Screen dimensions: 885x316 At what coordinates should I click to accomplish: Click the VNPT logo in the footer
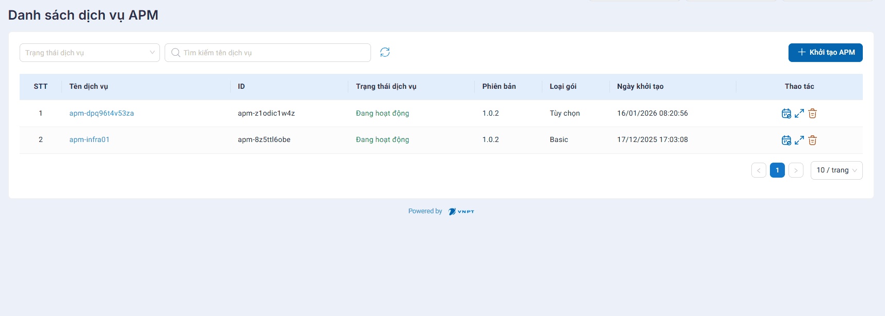tap(461, 211)
